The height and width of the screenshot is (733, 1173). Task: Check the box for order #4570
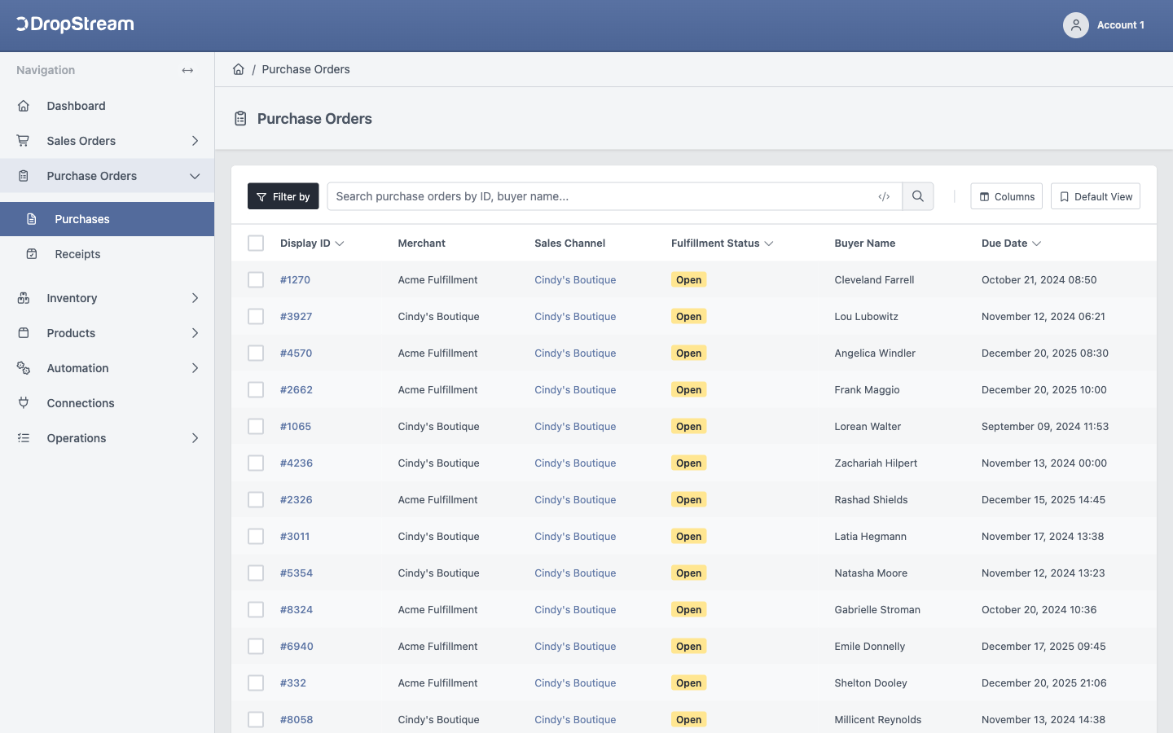click(256, 353)
